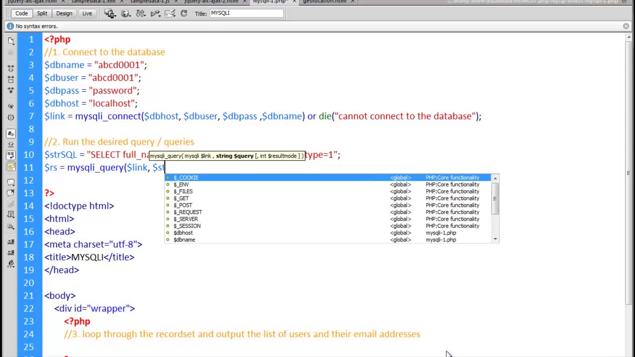Click the Balance Braces icon
The image size is (635, 357).
point(11,118)
